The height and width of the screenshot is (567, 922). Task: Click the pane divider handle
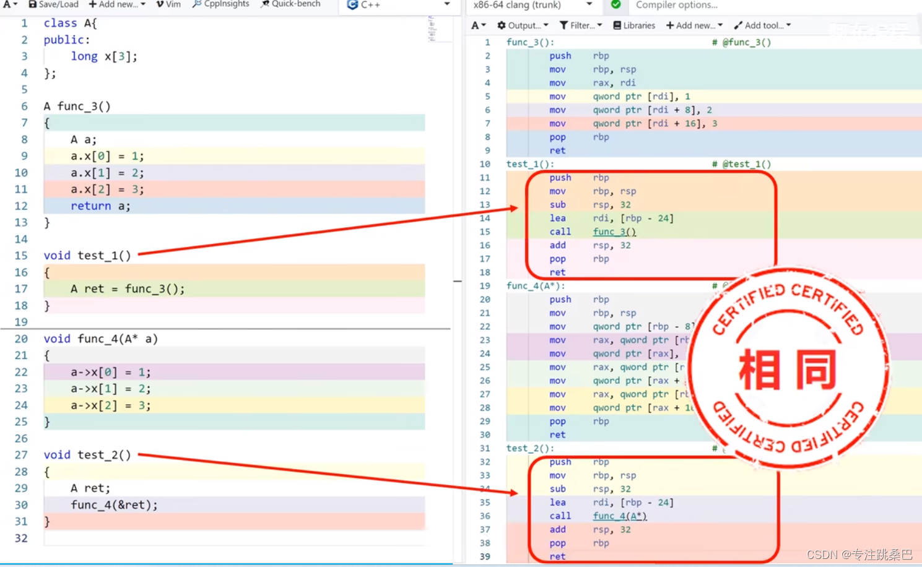pyautogui.click(x=458, y=281)
